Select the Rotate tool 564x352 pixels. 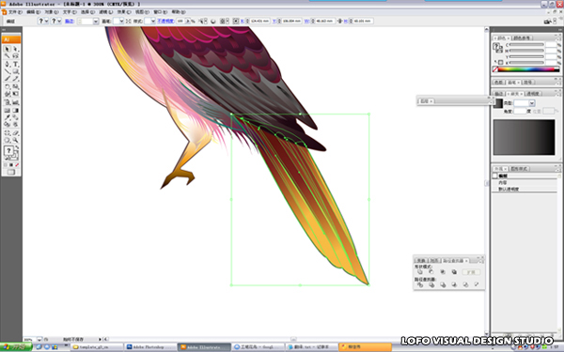(x=8, y=86)
